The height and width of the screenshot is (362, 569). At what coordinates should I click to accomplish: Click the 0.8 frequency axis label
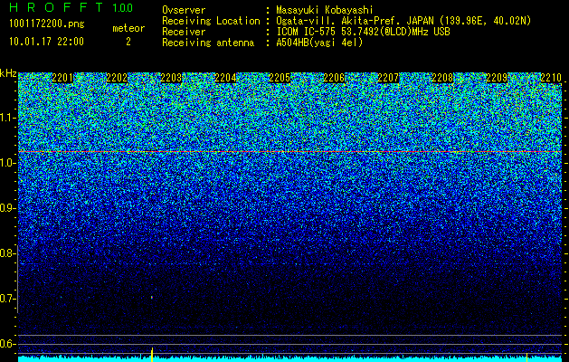pos(7,253)
